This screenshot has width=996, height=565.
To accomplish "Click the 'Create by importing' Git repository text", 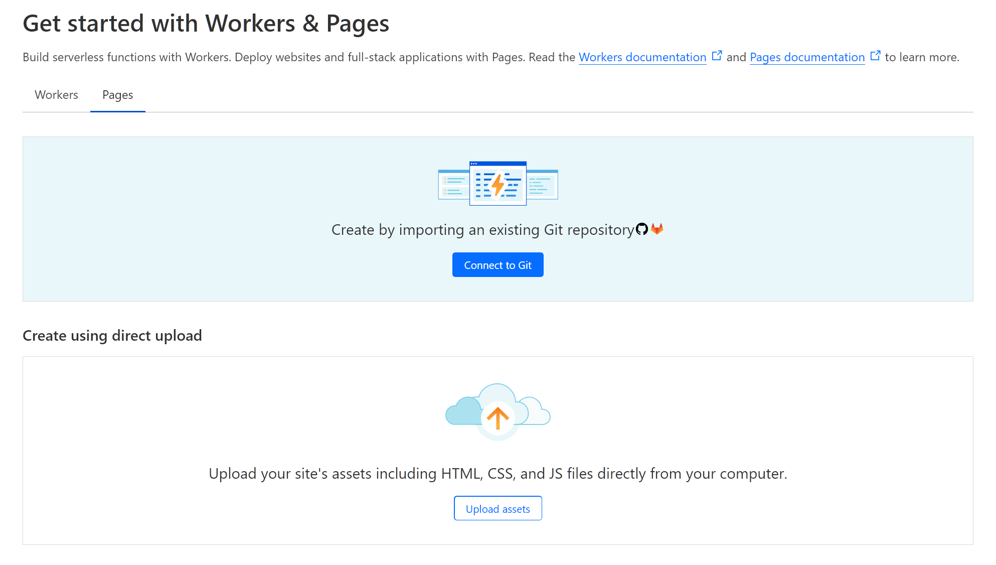I will click(482, 230).
